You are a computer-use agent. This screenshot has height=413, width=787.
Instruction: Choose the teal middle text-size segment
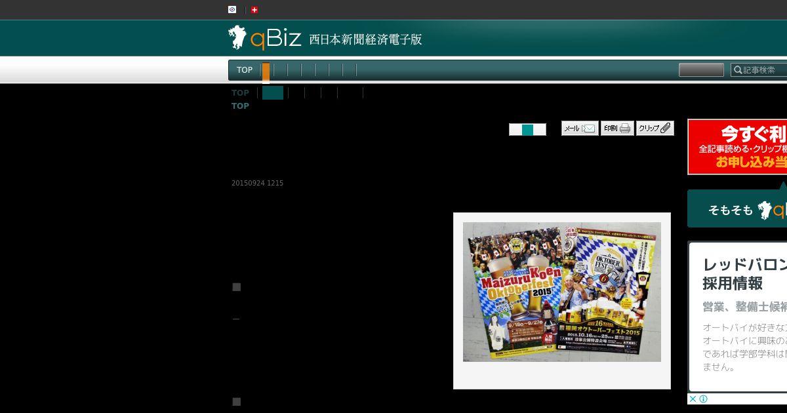pyautogui.click(x=528, y=130)
